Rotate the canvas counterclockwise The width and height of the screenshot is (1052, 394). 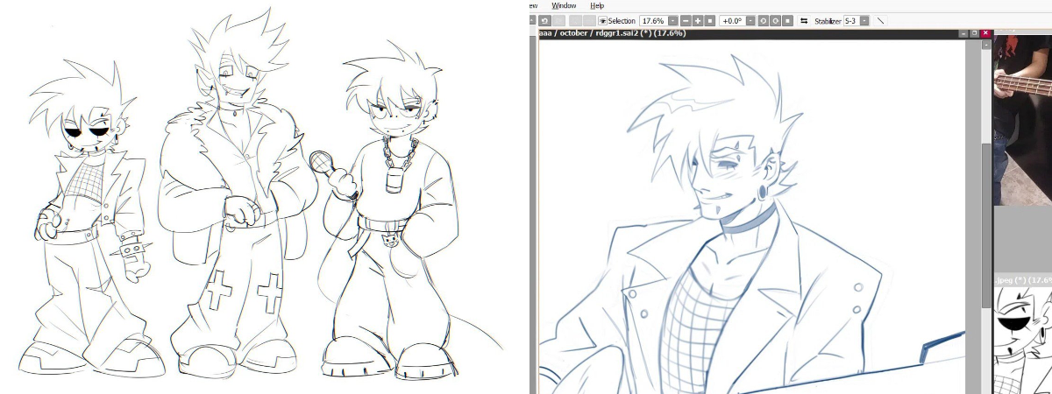(763, 20)
